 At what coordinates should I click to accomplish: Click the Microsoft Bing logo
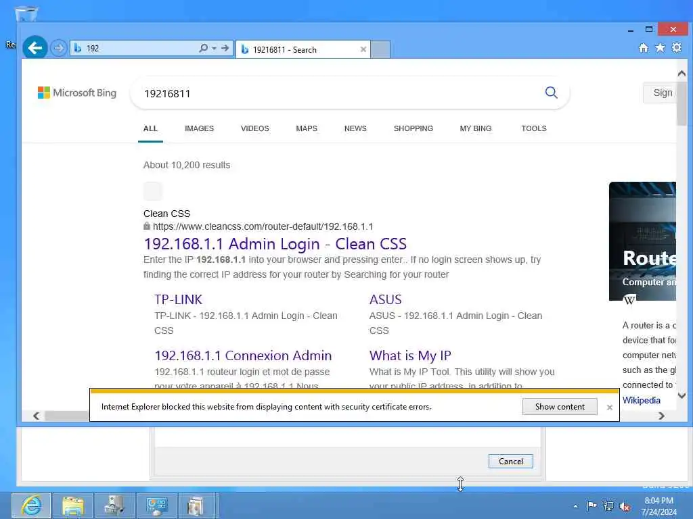[77, 93]
